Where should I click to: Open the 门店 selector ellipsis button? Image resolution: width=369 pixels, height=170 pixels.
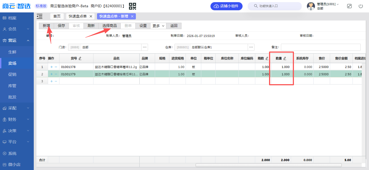click(145, 47)
